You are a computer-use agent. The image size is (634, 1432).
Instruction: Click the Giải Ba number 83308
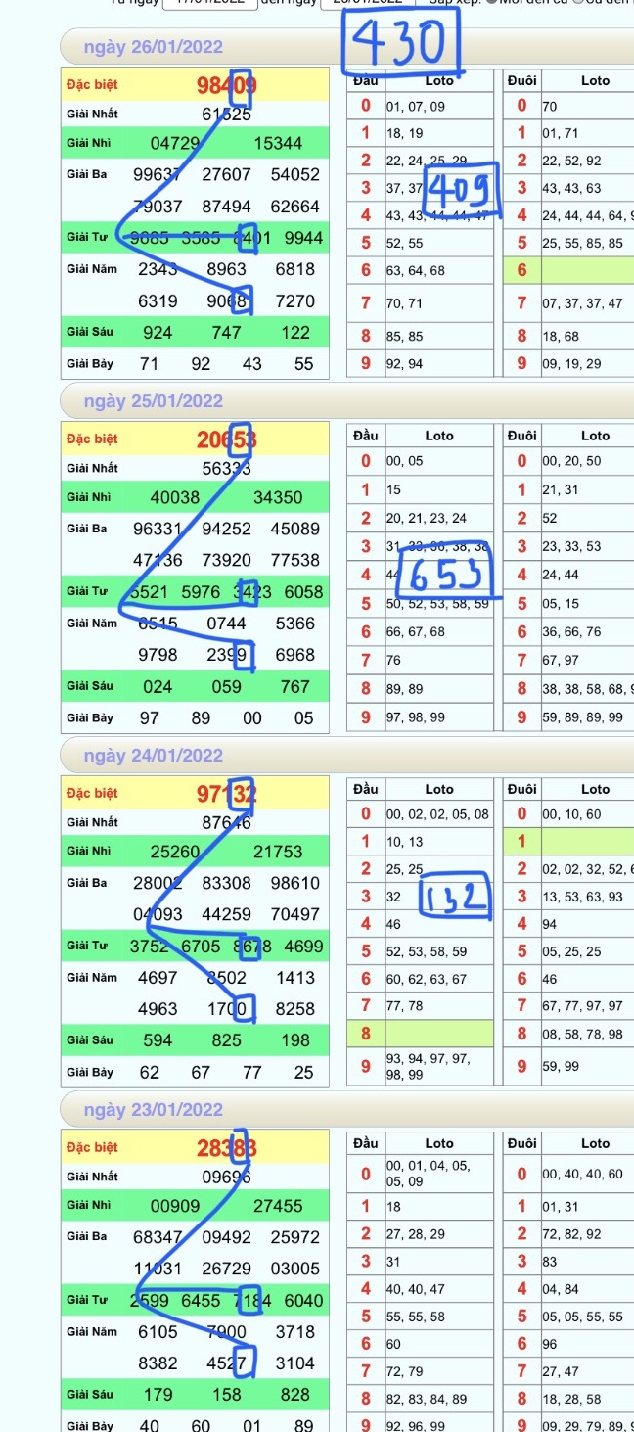[226, 883]
